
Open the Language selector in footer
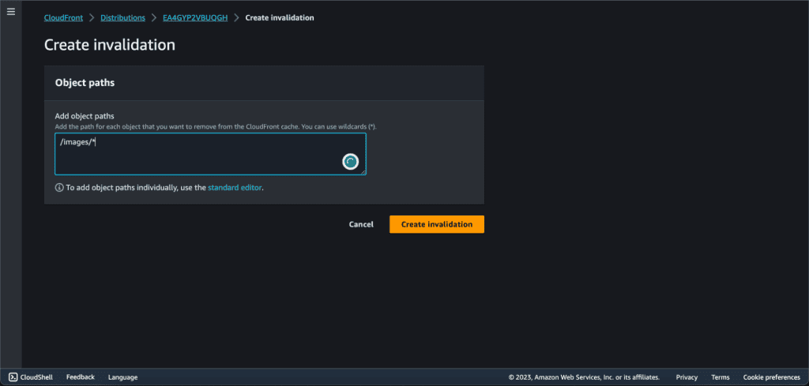click(x=122, y=377)
